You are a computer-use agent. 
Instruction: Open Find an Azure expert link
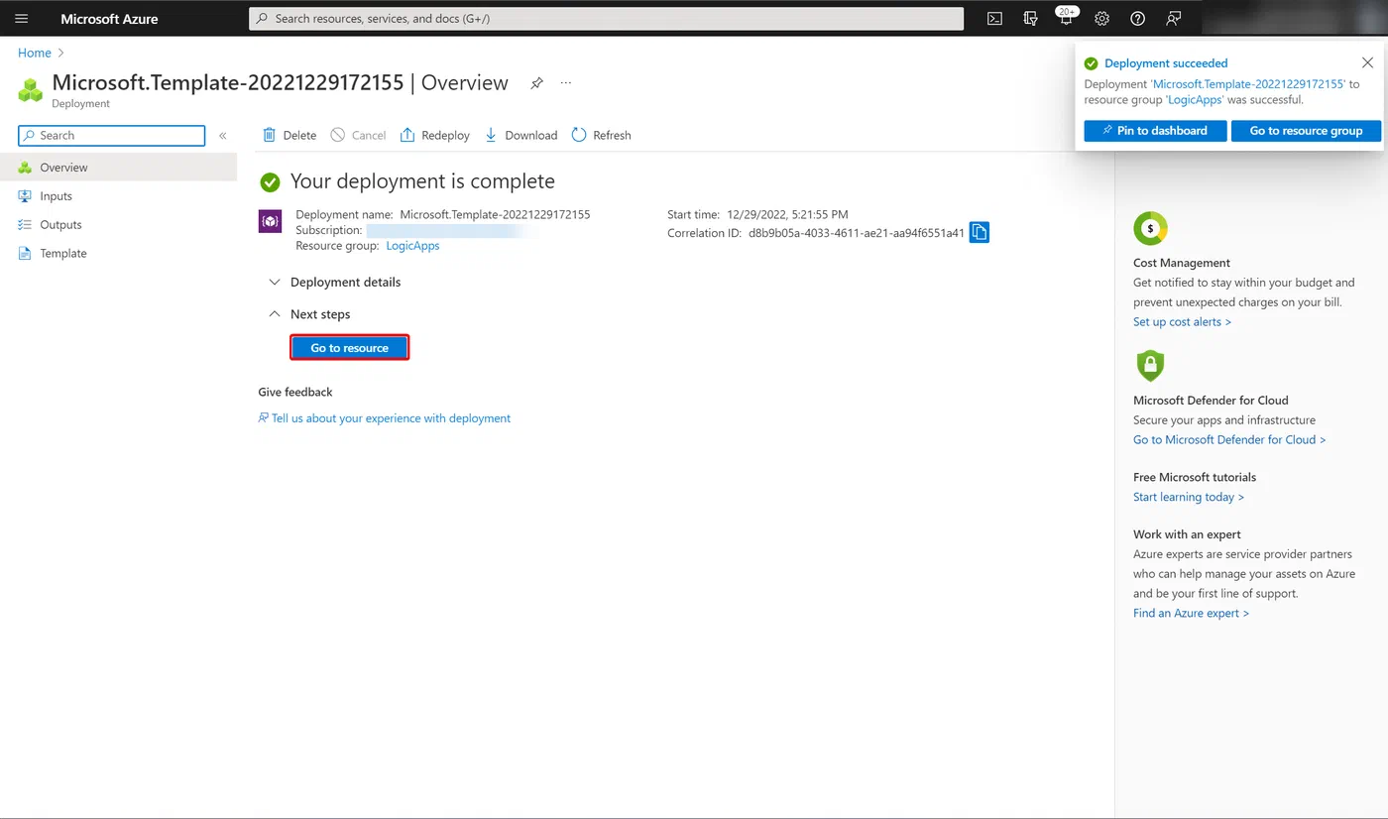click(1191, 614)
